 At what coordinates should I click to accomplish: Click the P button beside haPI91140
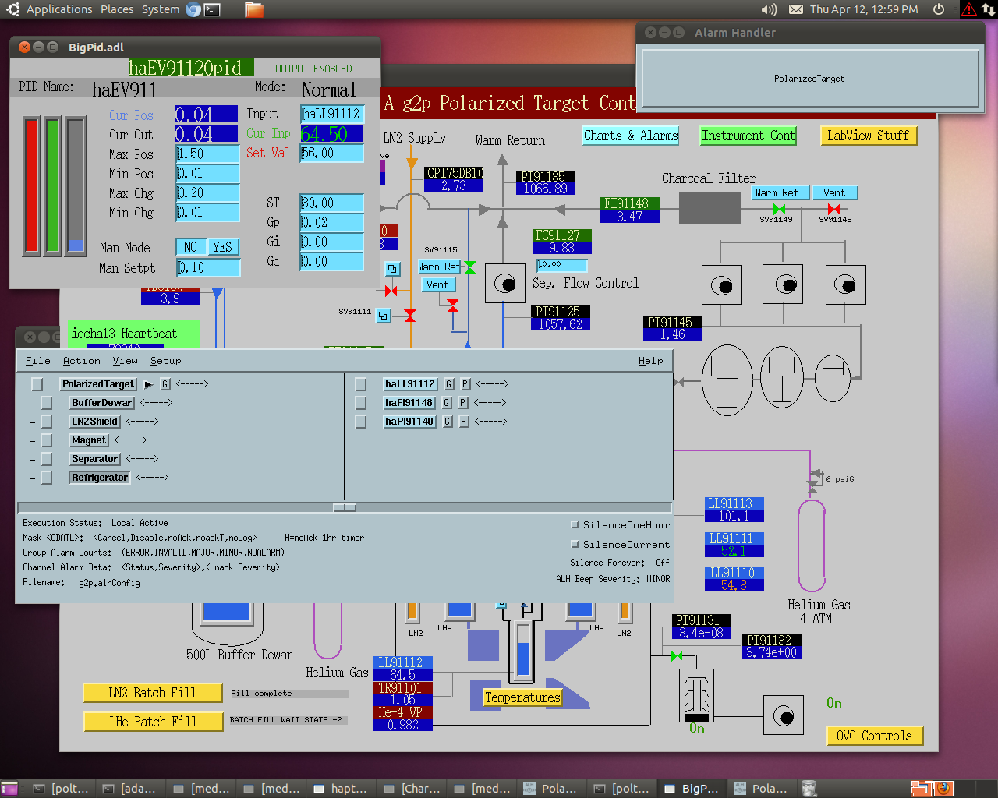pos(464,422)
